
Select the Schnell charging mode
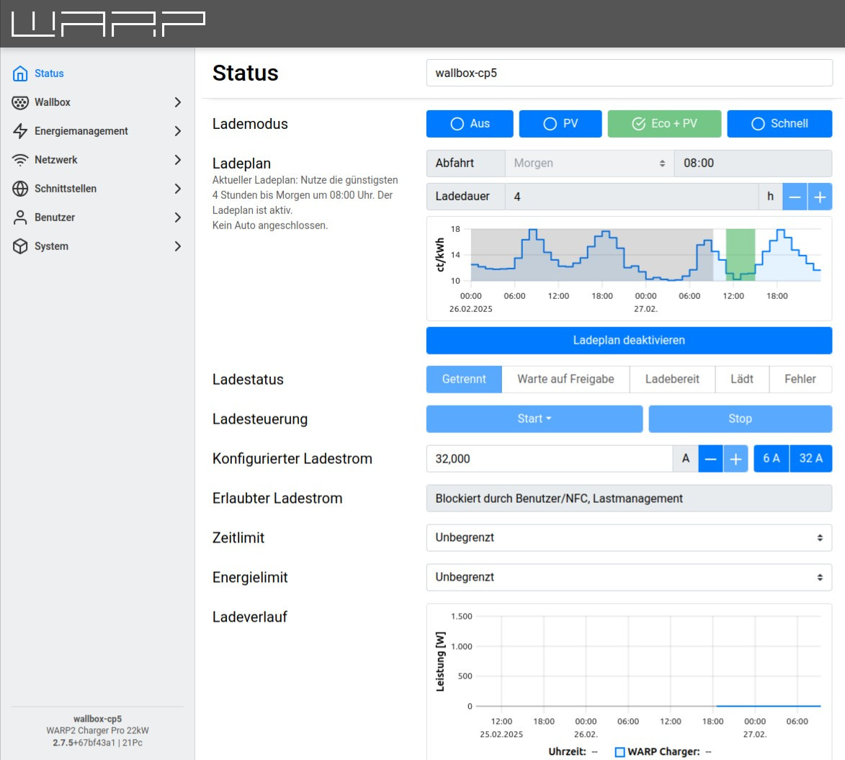[x=779, y=124]
